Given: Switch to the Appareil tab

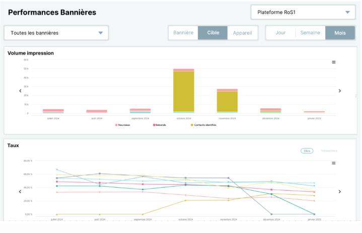Looking at the screenshot, I should click(242, 33).
